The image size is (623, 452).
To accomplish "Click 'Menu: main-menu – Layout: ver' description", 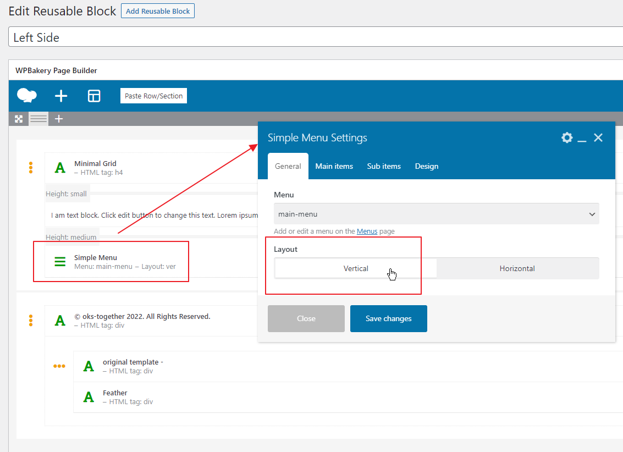I will [x=125, y=267].
